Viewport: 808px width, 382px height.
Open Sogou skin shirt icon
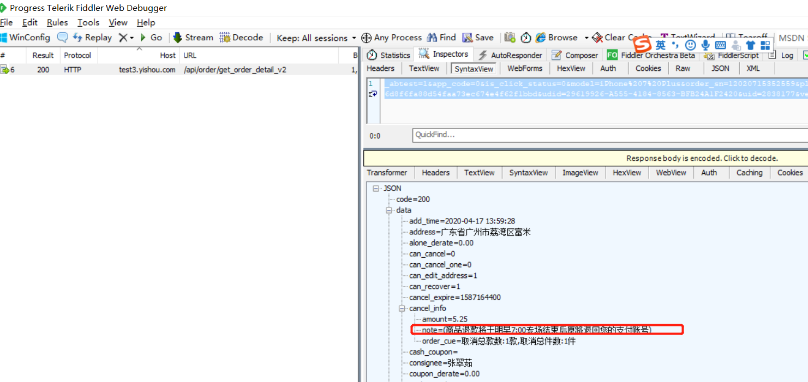(x=751, y=45)
